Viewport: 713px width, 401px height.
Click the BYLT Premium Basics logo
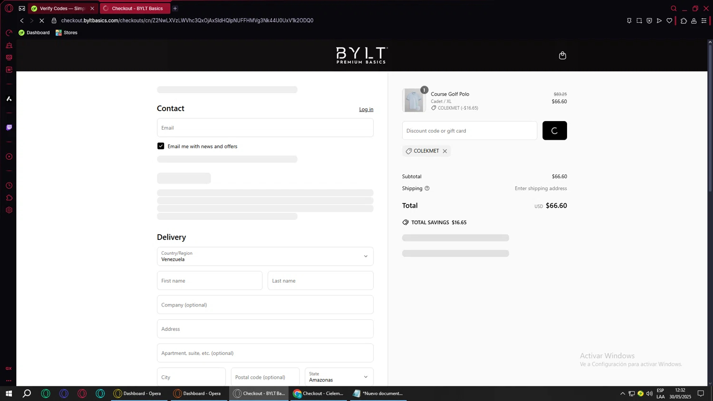point(362,55)
